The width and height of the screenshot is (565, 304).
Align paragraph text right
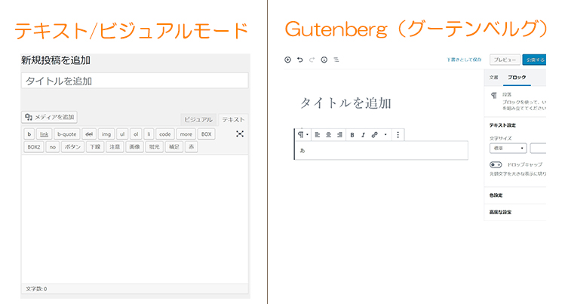pos(339,135)
